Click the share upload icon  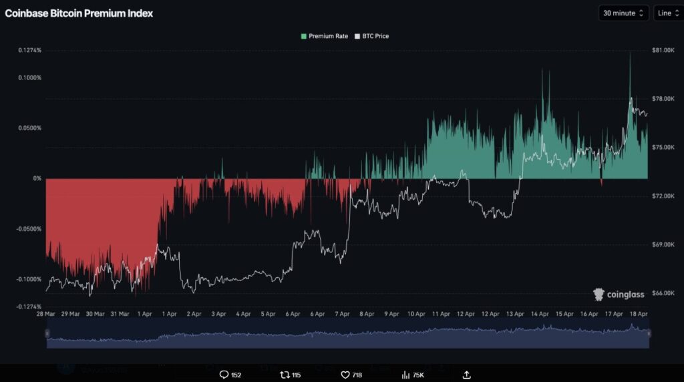466,375
